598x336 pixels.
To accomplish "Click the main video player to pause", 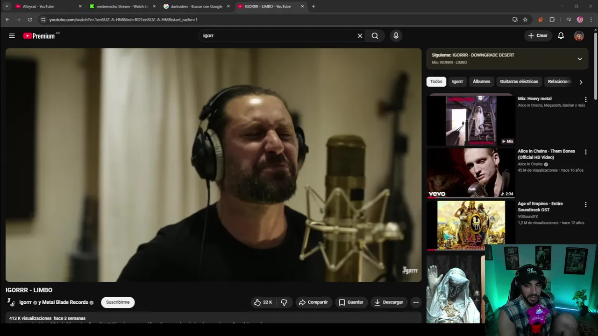I will click(x=214, y=165).
